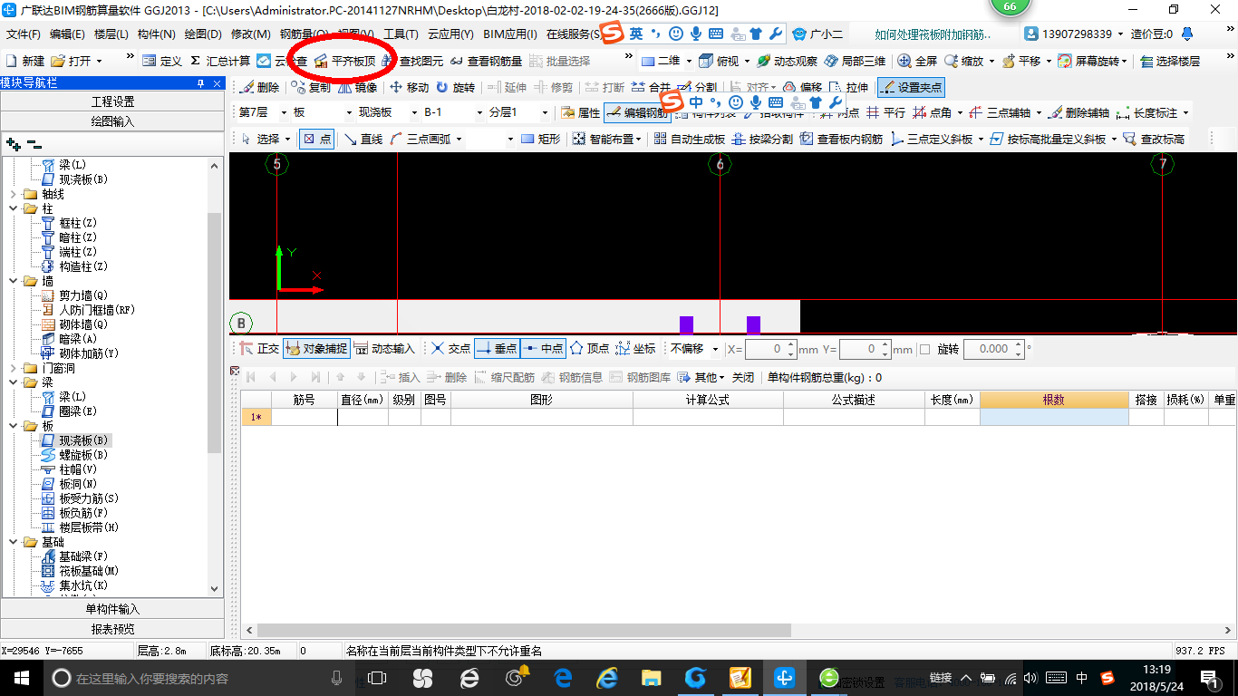Click the 删除 delete tool
The height and width of the screenshot is (696, 1238).
click(x=259, y=87)
